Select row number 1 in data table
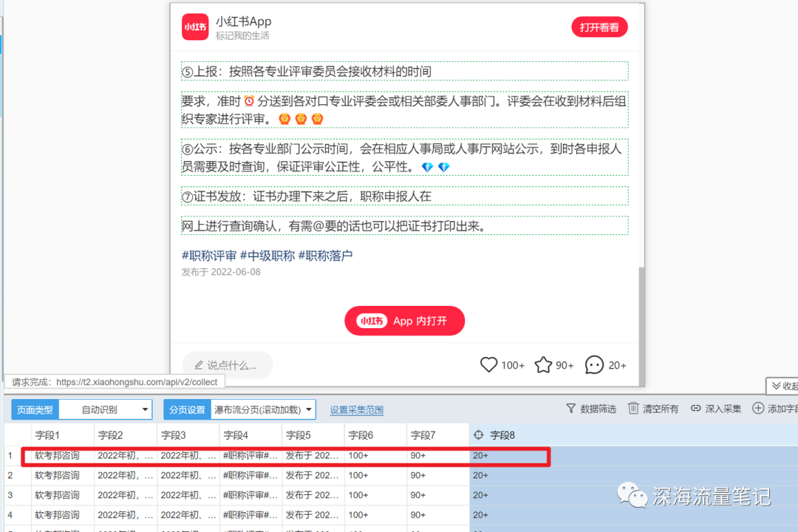Image resolution: width=798 pixels, height=532 pixels. click(x=10, y=456)
